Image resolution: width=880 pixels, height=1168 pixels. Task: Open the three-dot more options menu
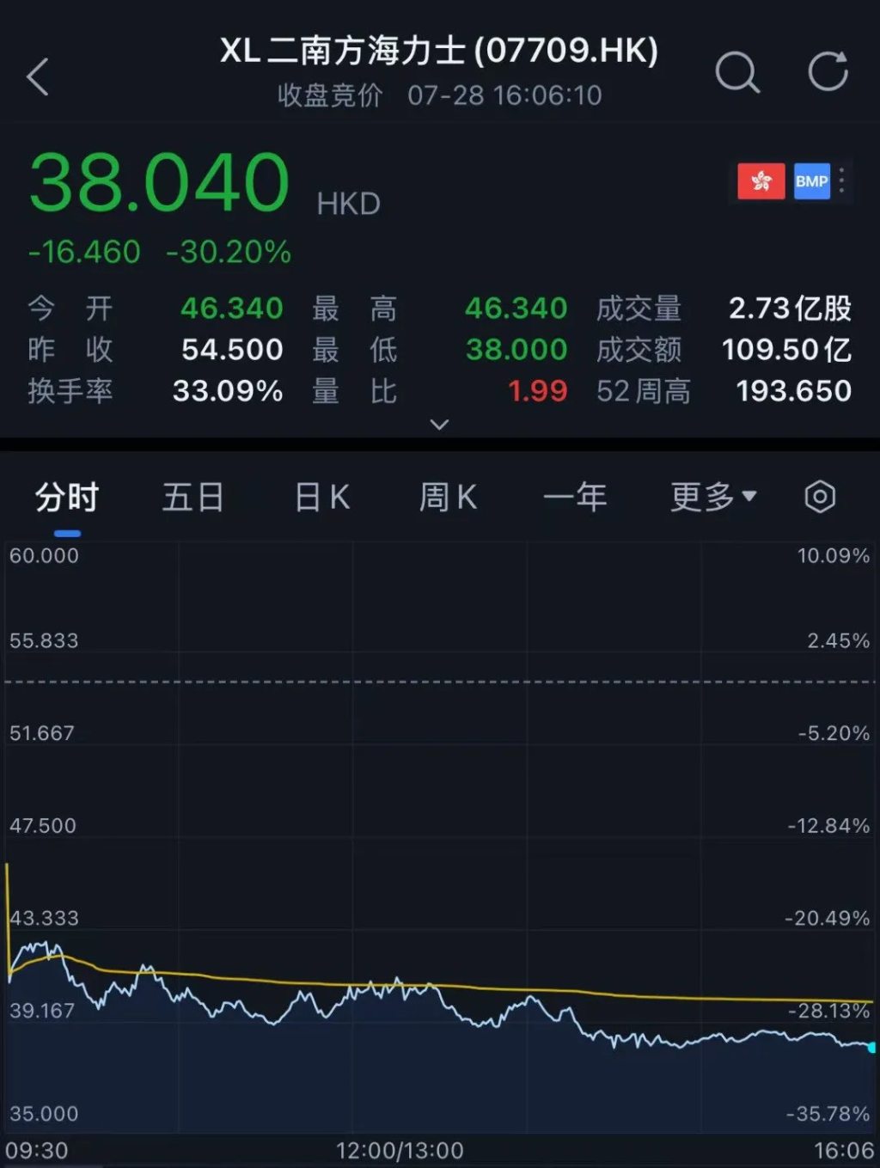click(842, 180)
